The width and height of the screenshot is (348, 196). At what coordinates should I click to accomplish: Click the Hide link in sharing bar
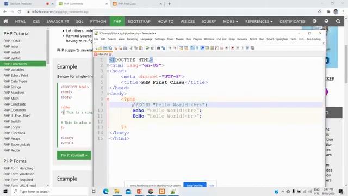(x=212, y=185)
